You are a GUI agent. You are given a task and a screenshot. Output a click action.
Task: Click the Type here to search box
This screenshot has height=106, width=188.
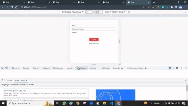click(30, 103)
